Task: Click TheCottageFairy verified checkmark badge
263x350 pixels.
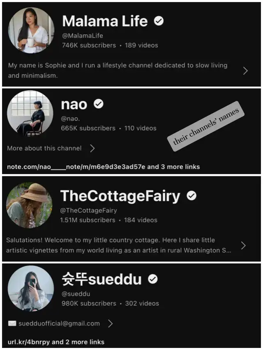Action: pyautogui.click(x=191, y=196)
